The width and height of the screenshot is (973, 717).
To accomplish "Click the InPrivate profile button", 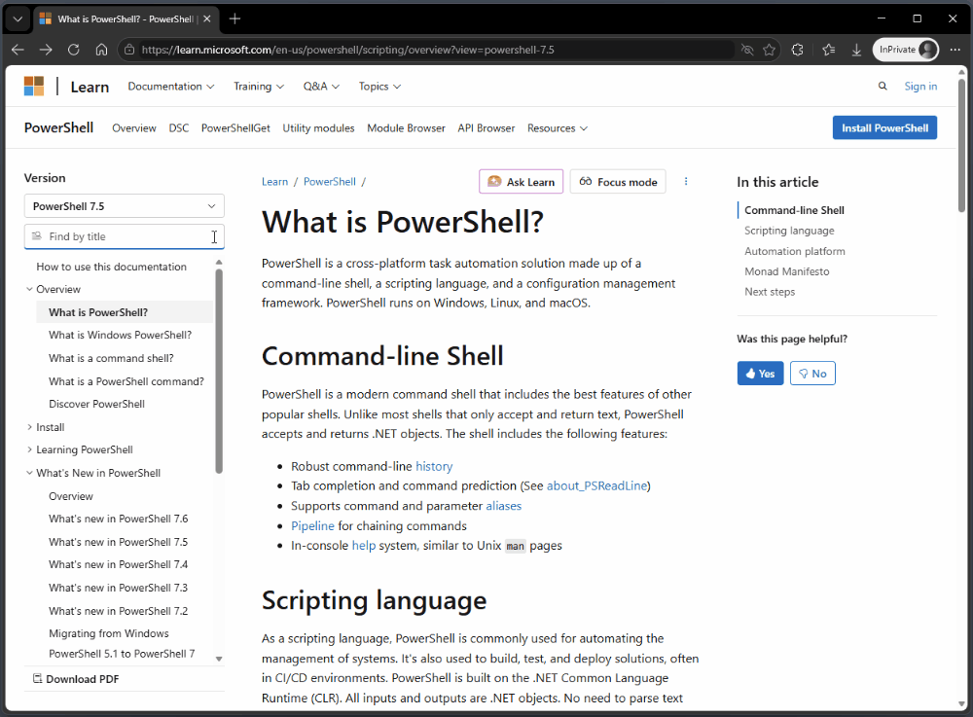I will (906, 50).
